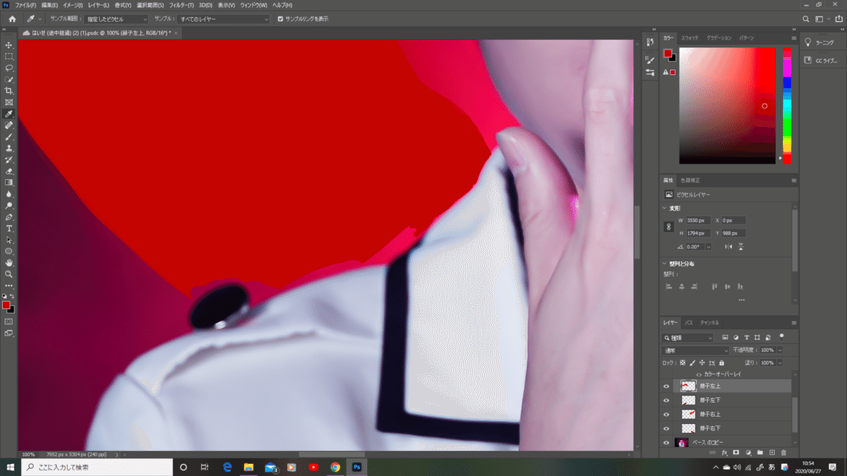This screenshot has height=476, width=847.
Task: Open blend mode dropdown 通常
Action: tap(696, 350)
